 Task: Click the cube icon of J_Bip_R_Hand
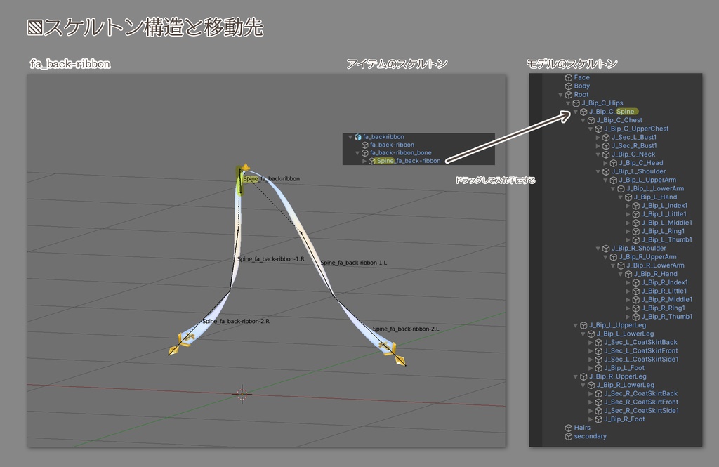click(628, 274)
